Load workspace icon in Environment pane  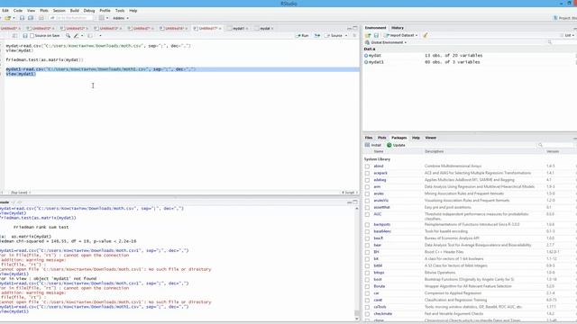368,35
